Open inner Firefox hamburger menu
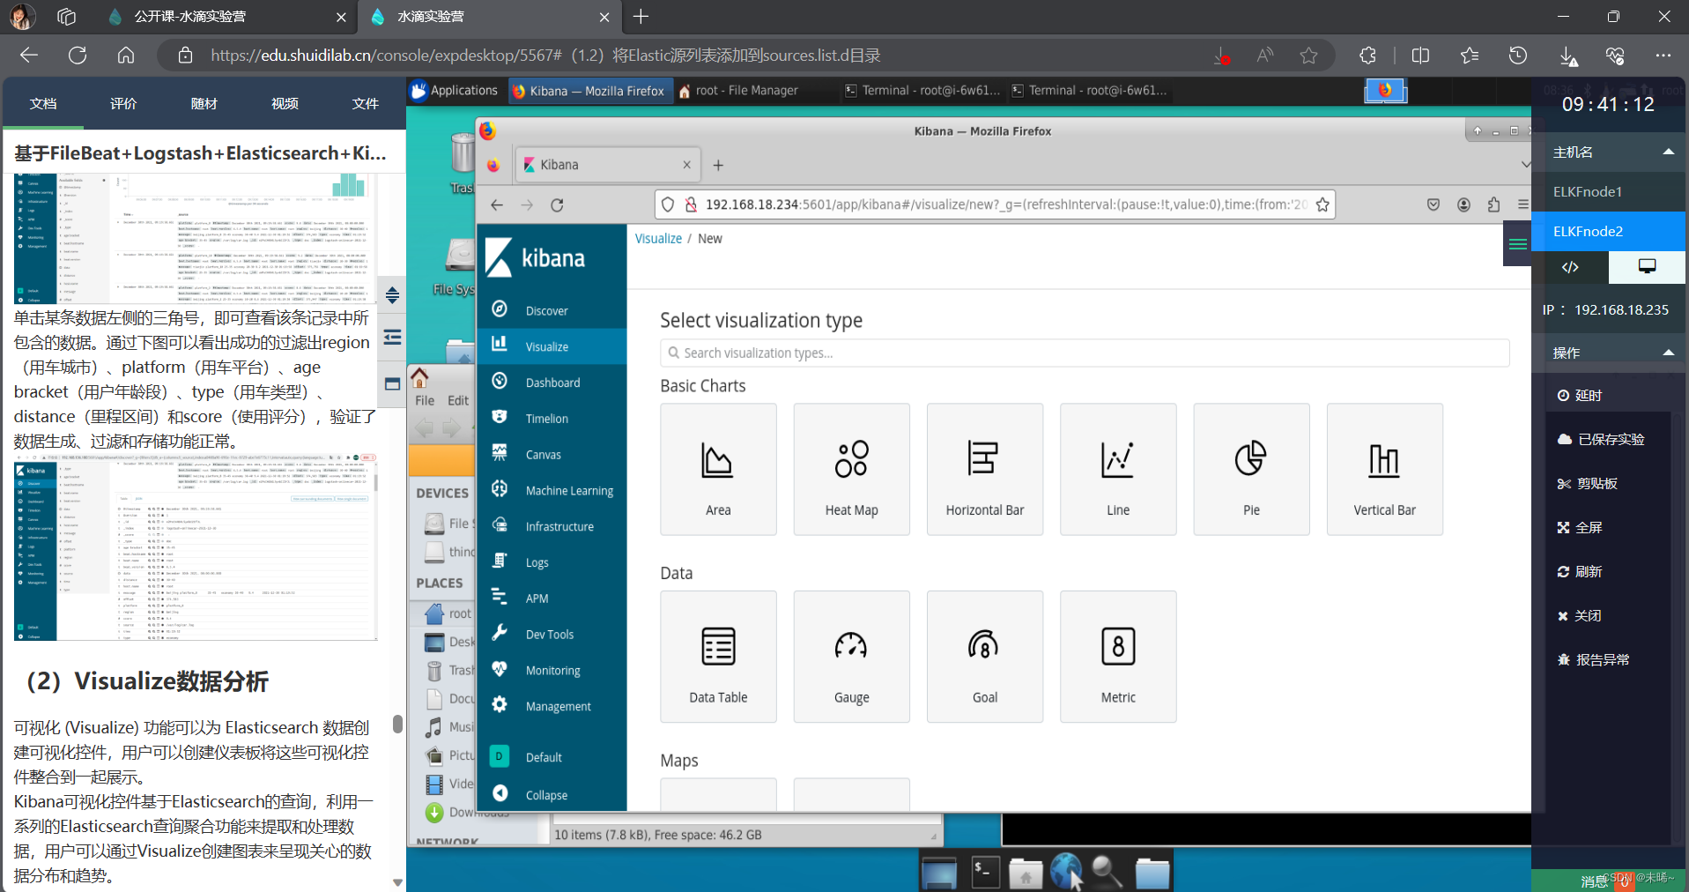1689x892 pixels. (1522, 204)
